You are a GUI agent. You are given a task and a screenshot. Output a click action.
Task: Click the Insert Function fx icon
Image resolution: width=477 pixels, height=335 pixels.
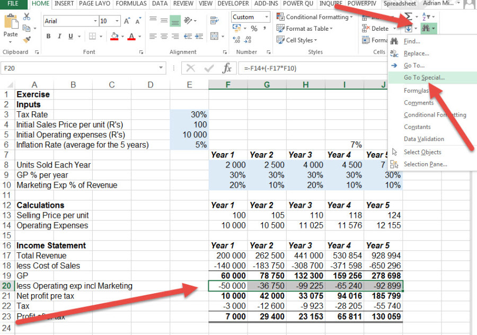[x=228, y=68]
